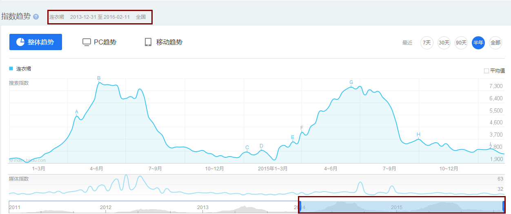The height and width of the screenshot is (214, 511).
Task: Click news marker H on the trend line
Action: (418, 135)
